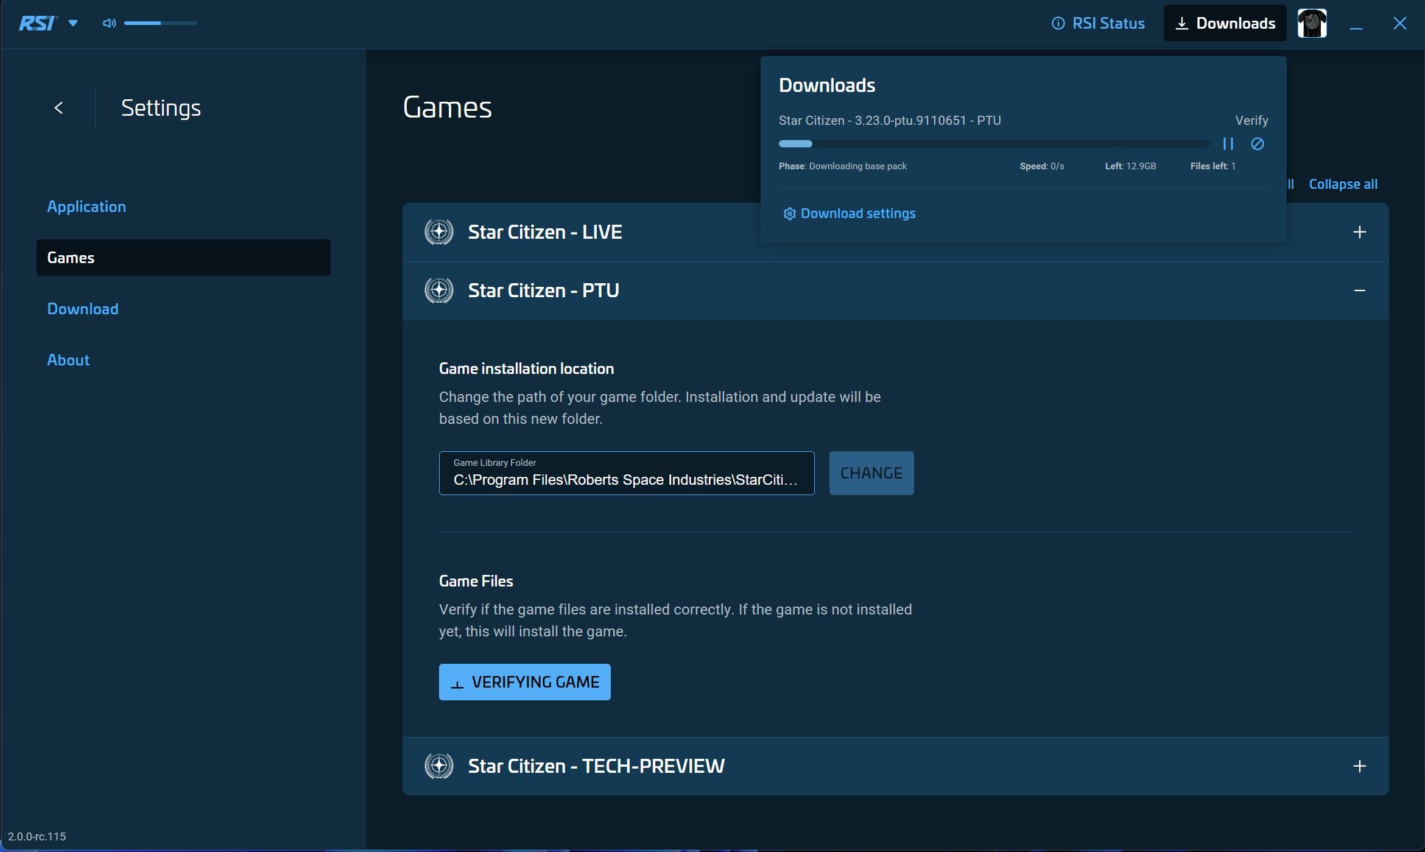Image resolution: width=1425 pixels, height=852 pixels.
Task: Cancel the PTU download
Action: click(1257, 144)
